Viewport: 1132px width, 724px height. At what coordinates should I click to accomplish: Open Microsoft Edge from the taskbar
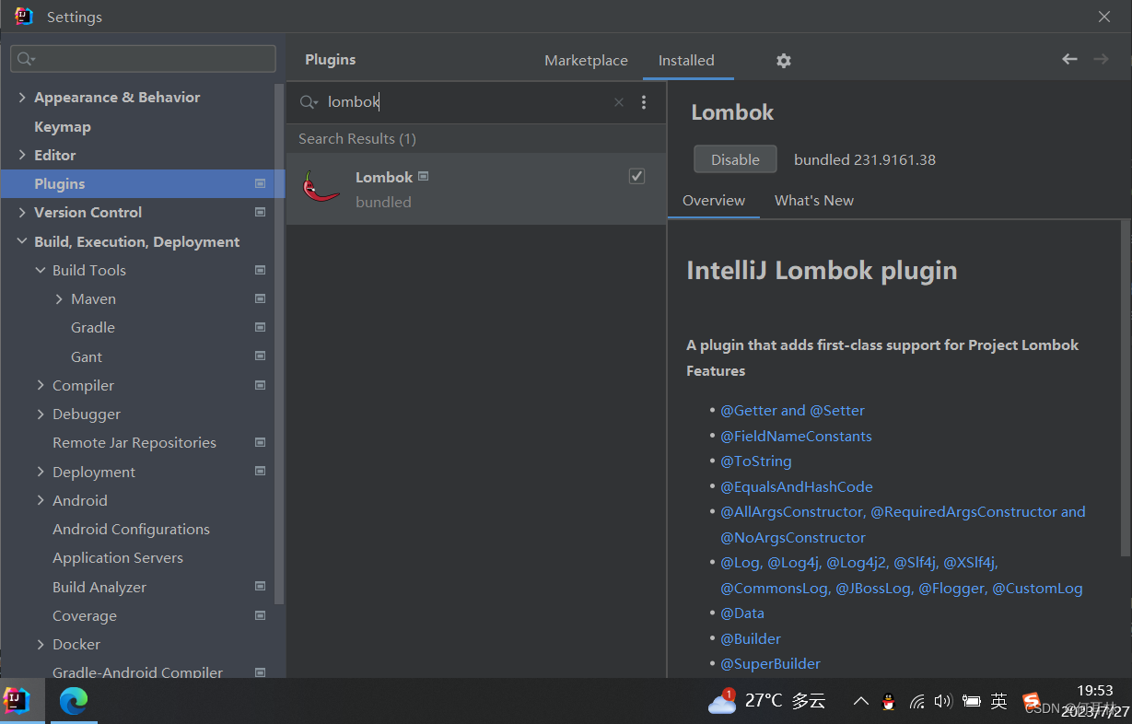click(x=74, y=701)
